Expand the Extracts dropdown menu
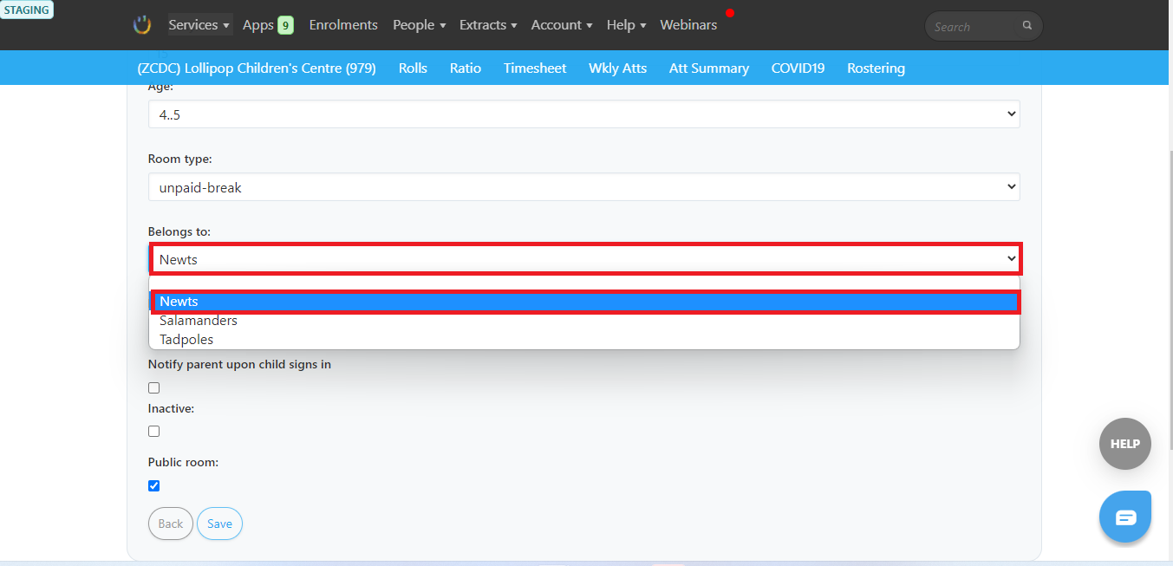 click(x=488, y=25)
